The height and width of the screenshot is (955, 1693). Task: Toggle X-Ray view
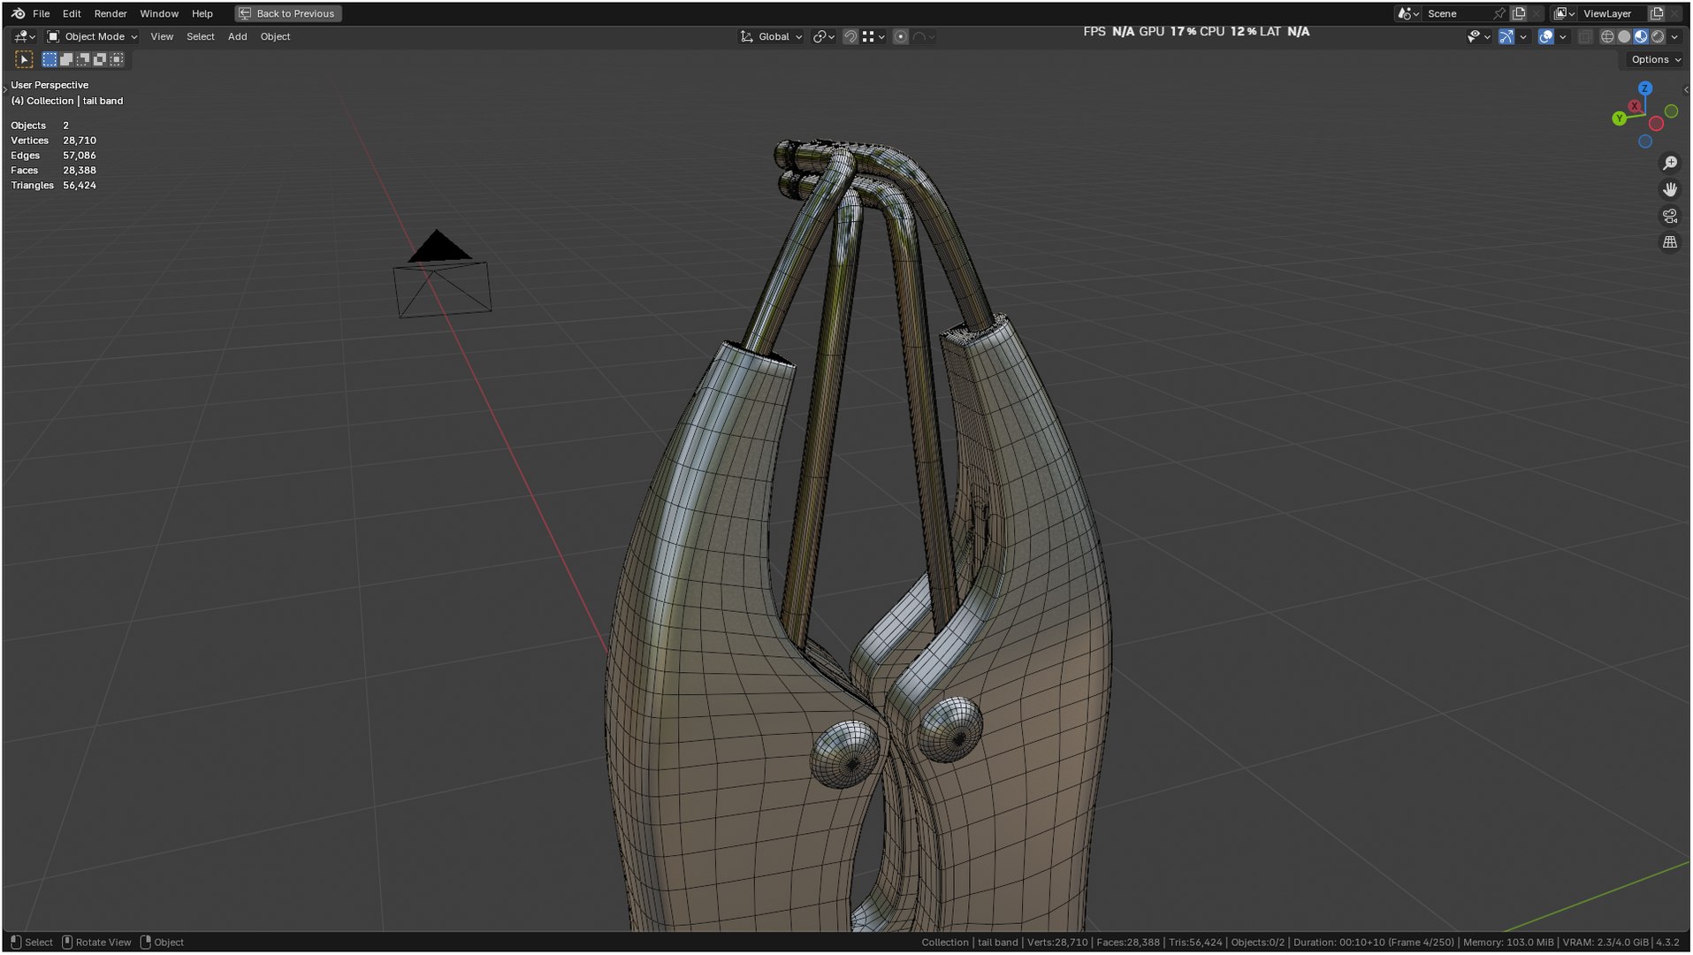click(x=1585, y=36)
